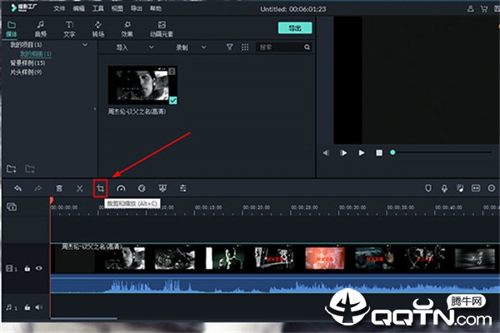Click timeline ruler at 00:00:20:00
The image size is (500, 333).
(256, 207)
